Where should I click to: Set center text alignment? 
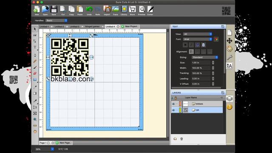pos(197,51)
